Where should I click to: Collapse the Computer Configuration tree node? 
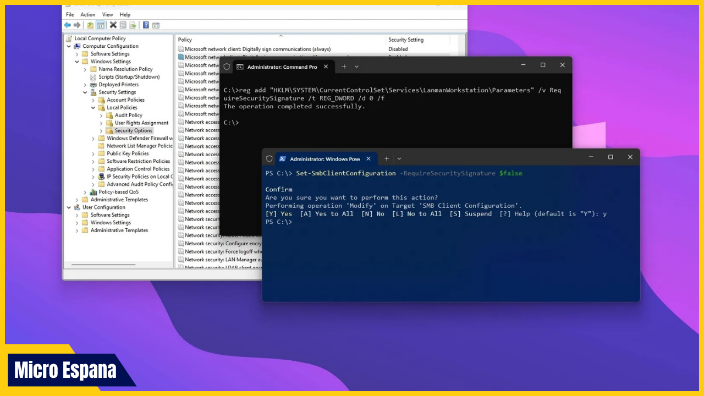click(x=69, y=46)
